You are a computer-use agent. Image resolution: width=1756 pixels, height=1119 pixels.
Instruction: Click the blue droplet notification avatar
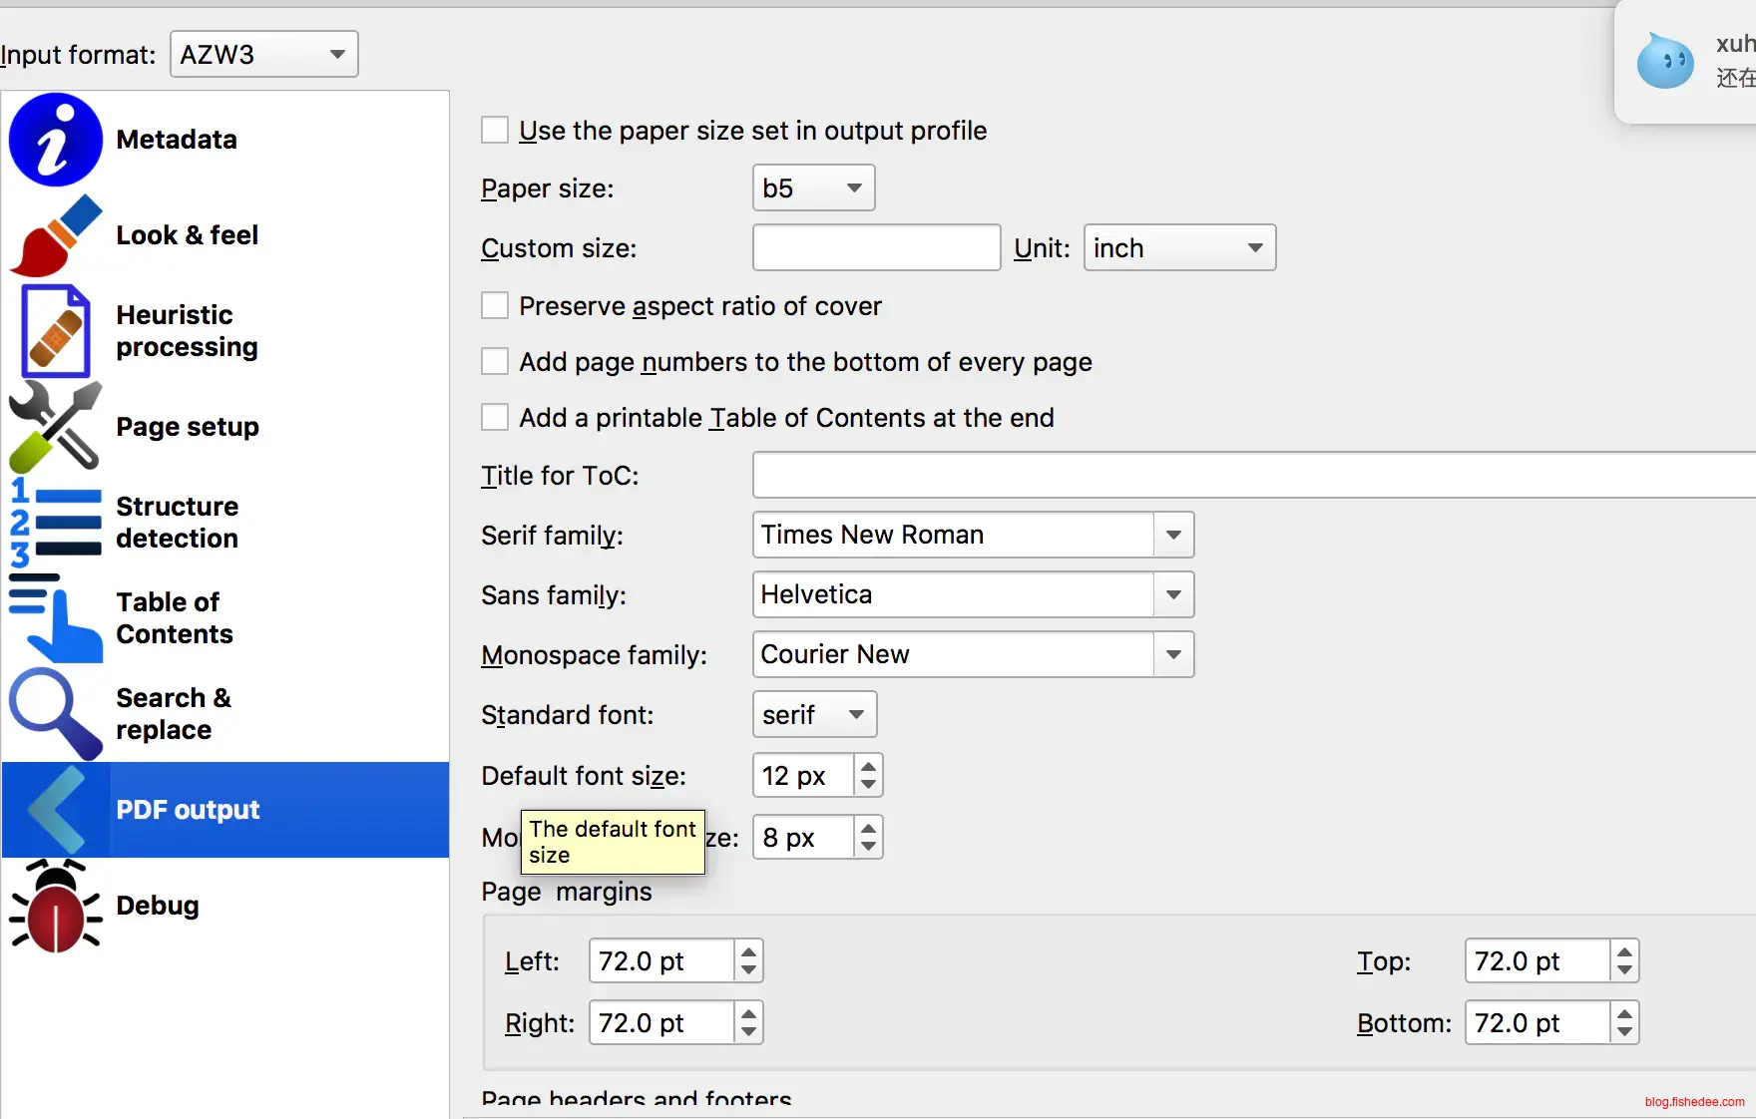pos(1664,62)
